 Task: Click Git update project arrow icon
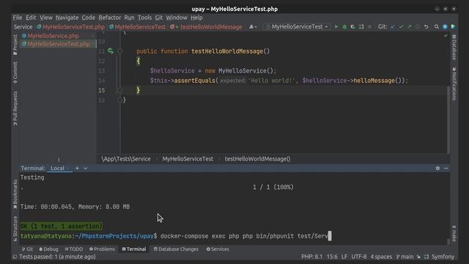(x=393, y=26)
